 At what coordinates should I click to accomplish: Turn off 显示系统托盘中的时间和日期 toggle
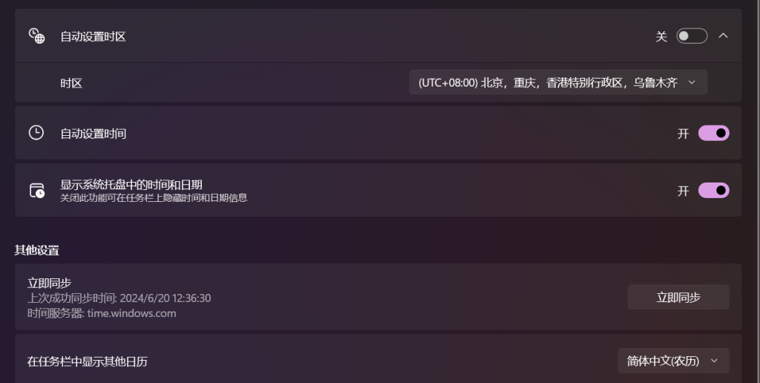click(x=713, y=190)
